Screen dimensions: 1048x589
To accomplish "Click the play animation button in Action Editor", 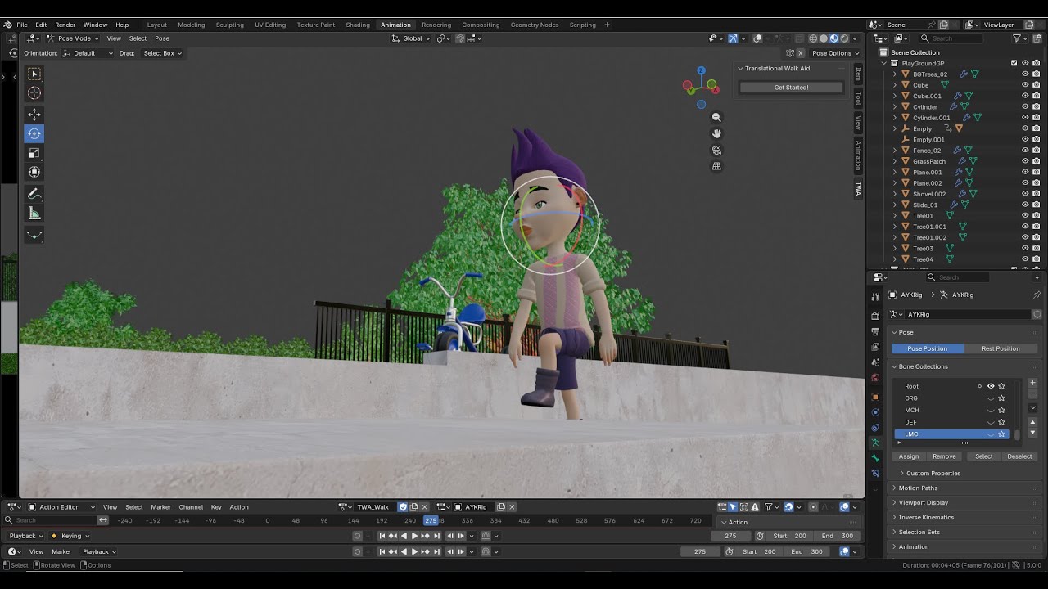I will tap(414, 536).
